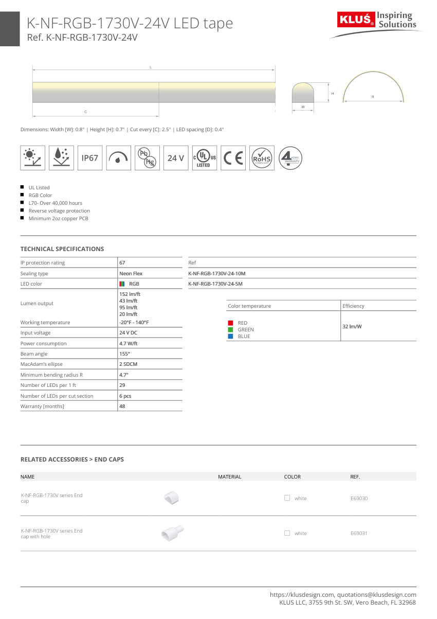Click the 155° beam angle value
Screen dimensions: 437x619
click(124, 354)
